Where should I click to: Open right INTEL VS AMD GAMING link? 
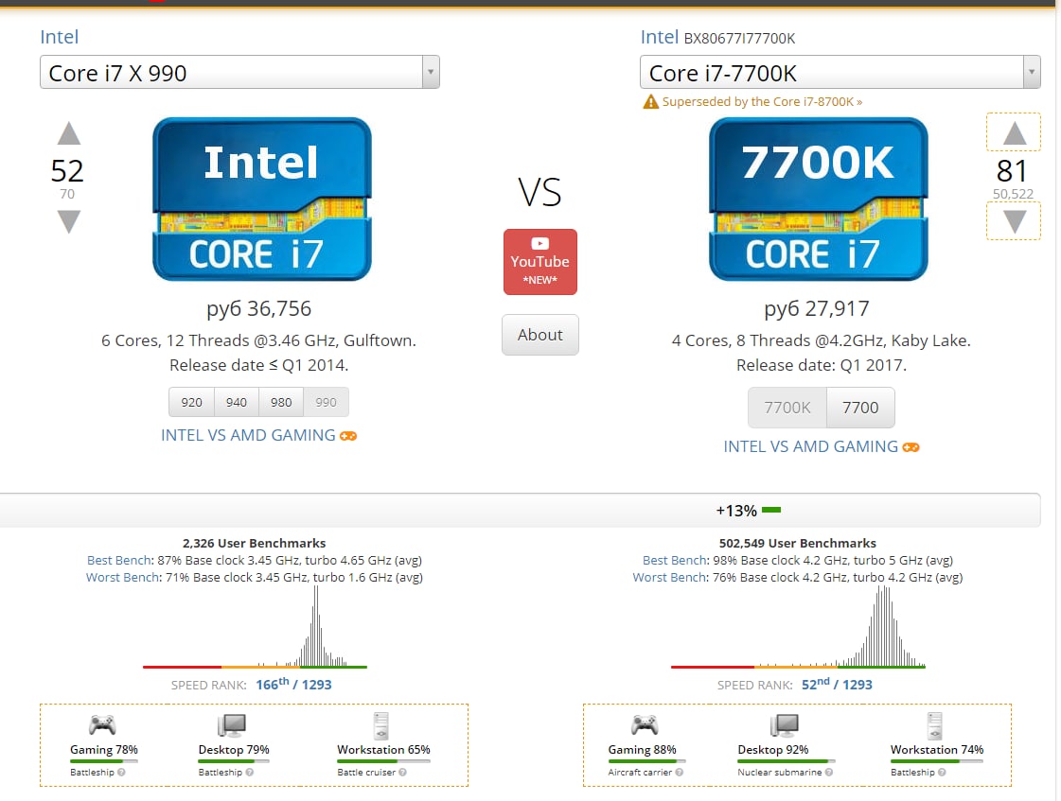click(x=810, y=446)
